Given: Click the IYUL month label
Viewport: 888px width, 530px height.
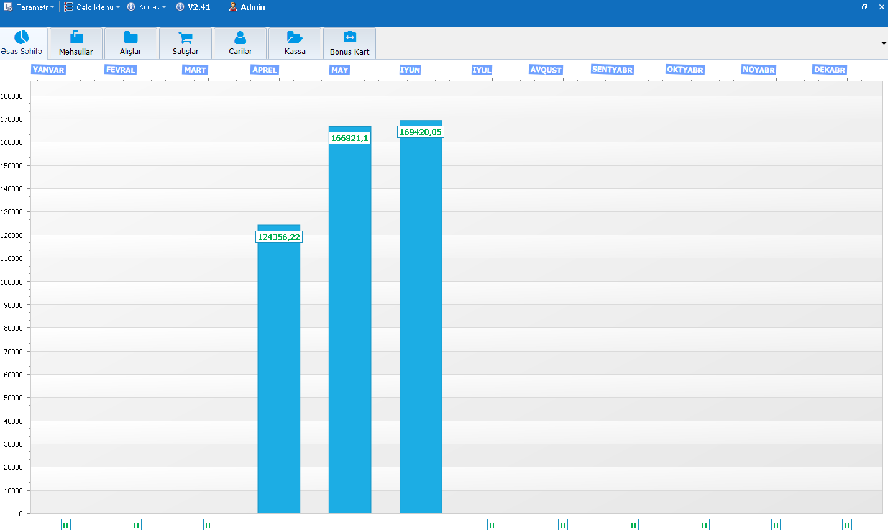Looking at the screenshot, I should coord(482,70).
